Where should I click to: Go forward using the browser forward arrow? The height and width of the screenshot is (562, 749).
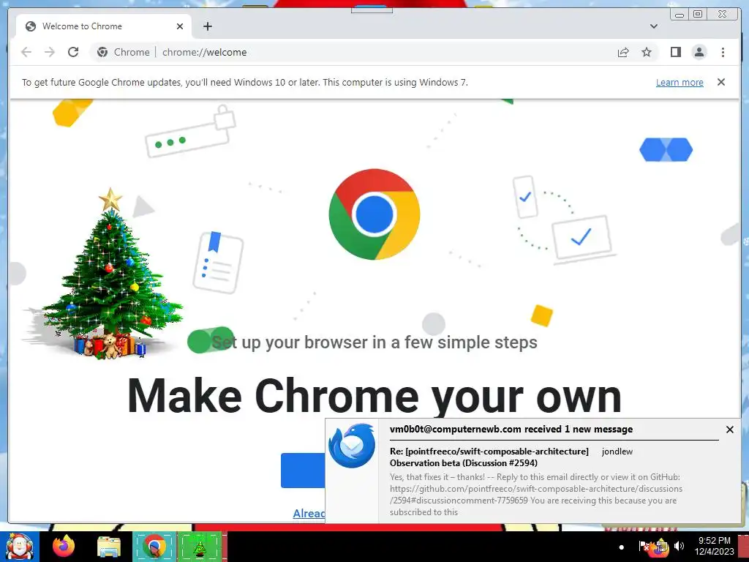coord(50,52)
